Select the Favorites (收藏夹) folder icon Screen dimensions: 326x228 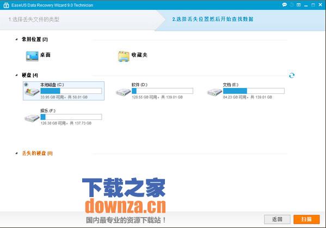coord(124,56)
